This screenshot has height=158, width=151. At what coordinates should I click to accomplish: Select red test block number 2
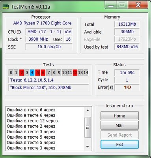(22, 73)
